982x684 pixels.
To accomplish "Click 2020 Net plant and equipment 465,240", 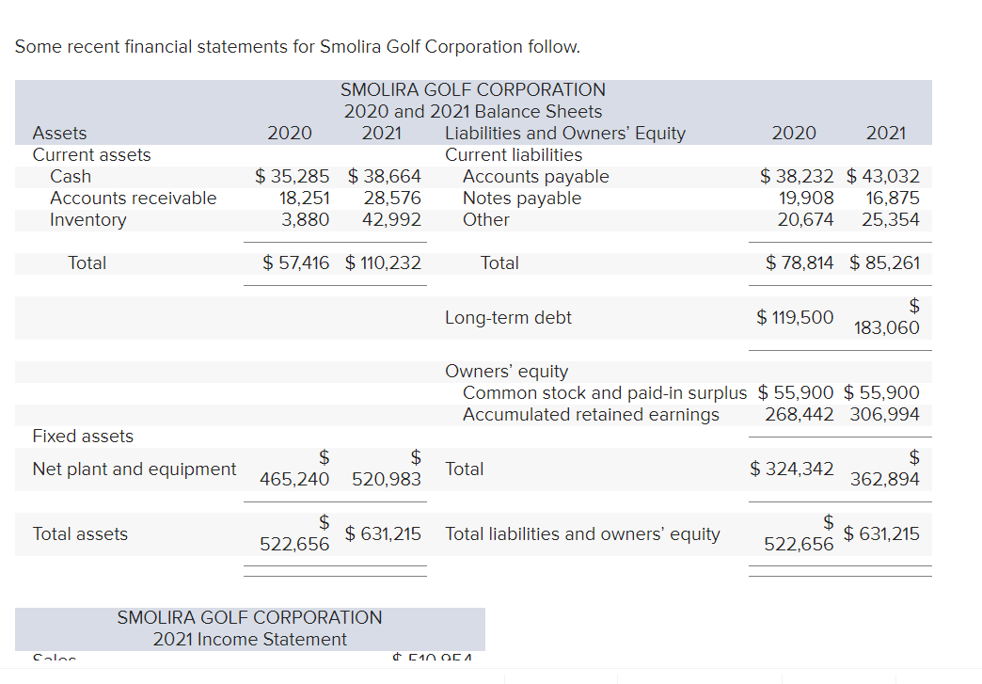I will coord(294,479).
